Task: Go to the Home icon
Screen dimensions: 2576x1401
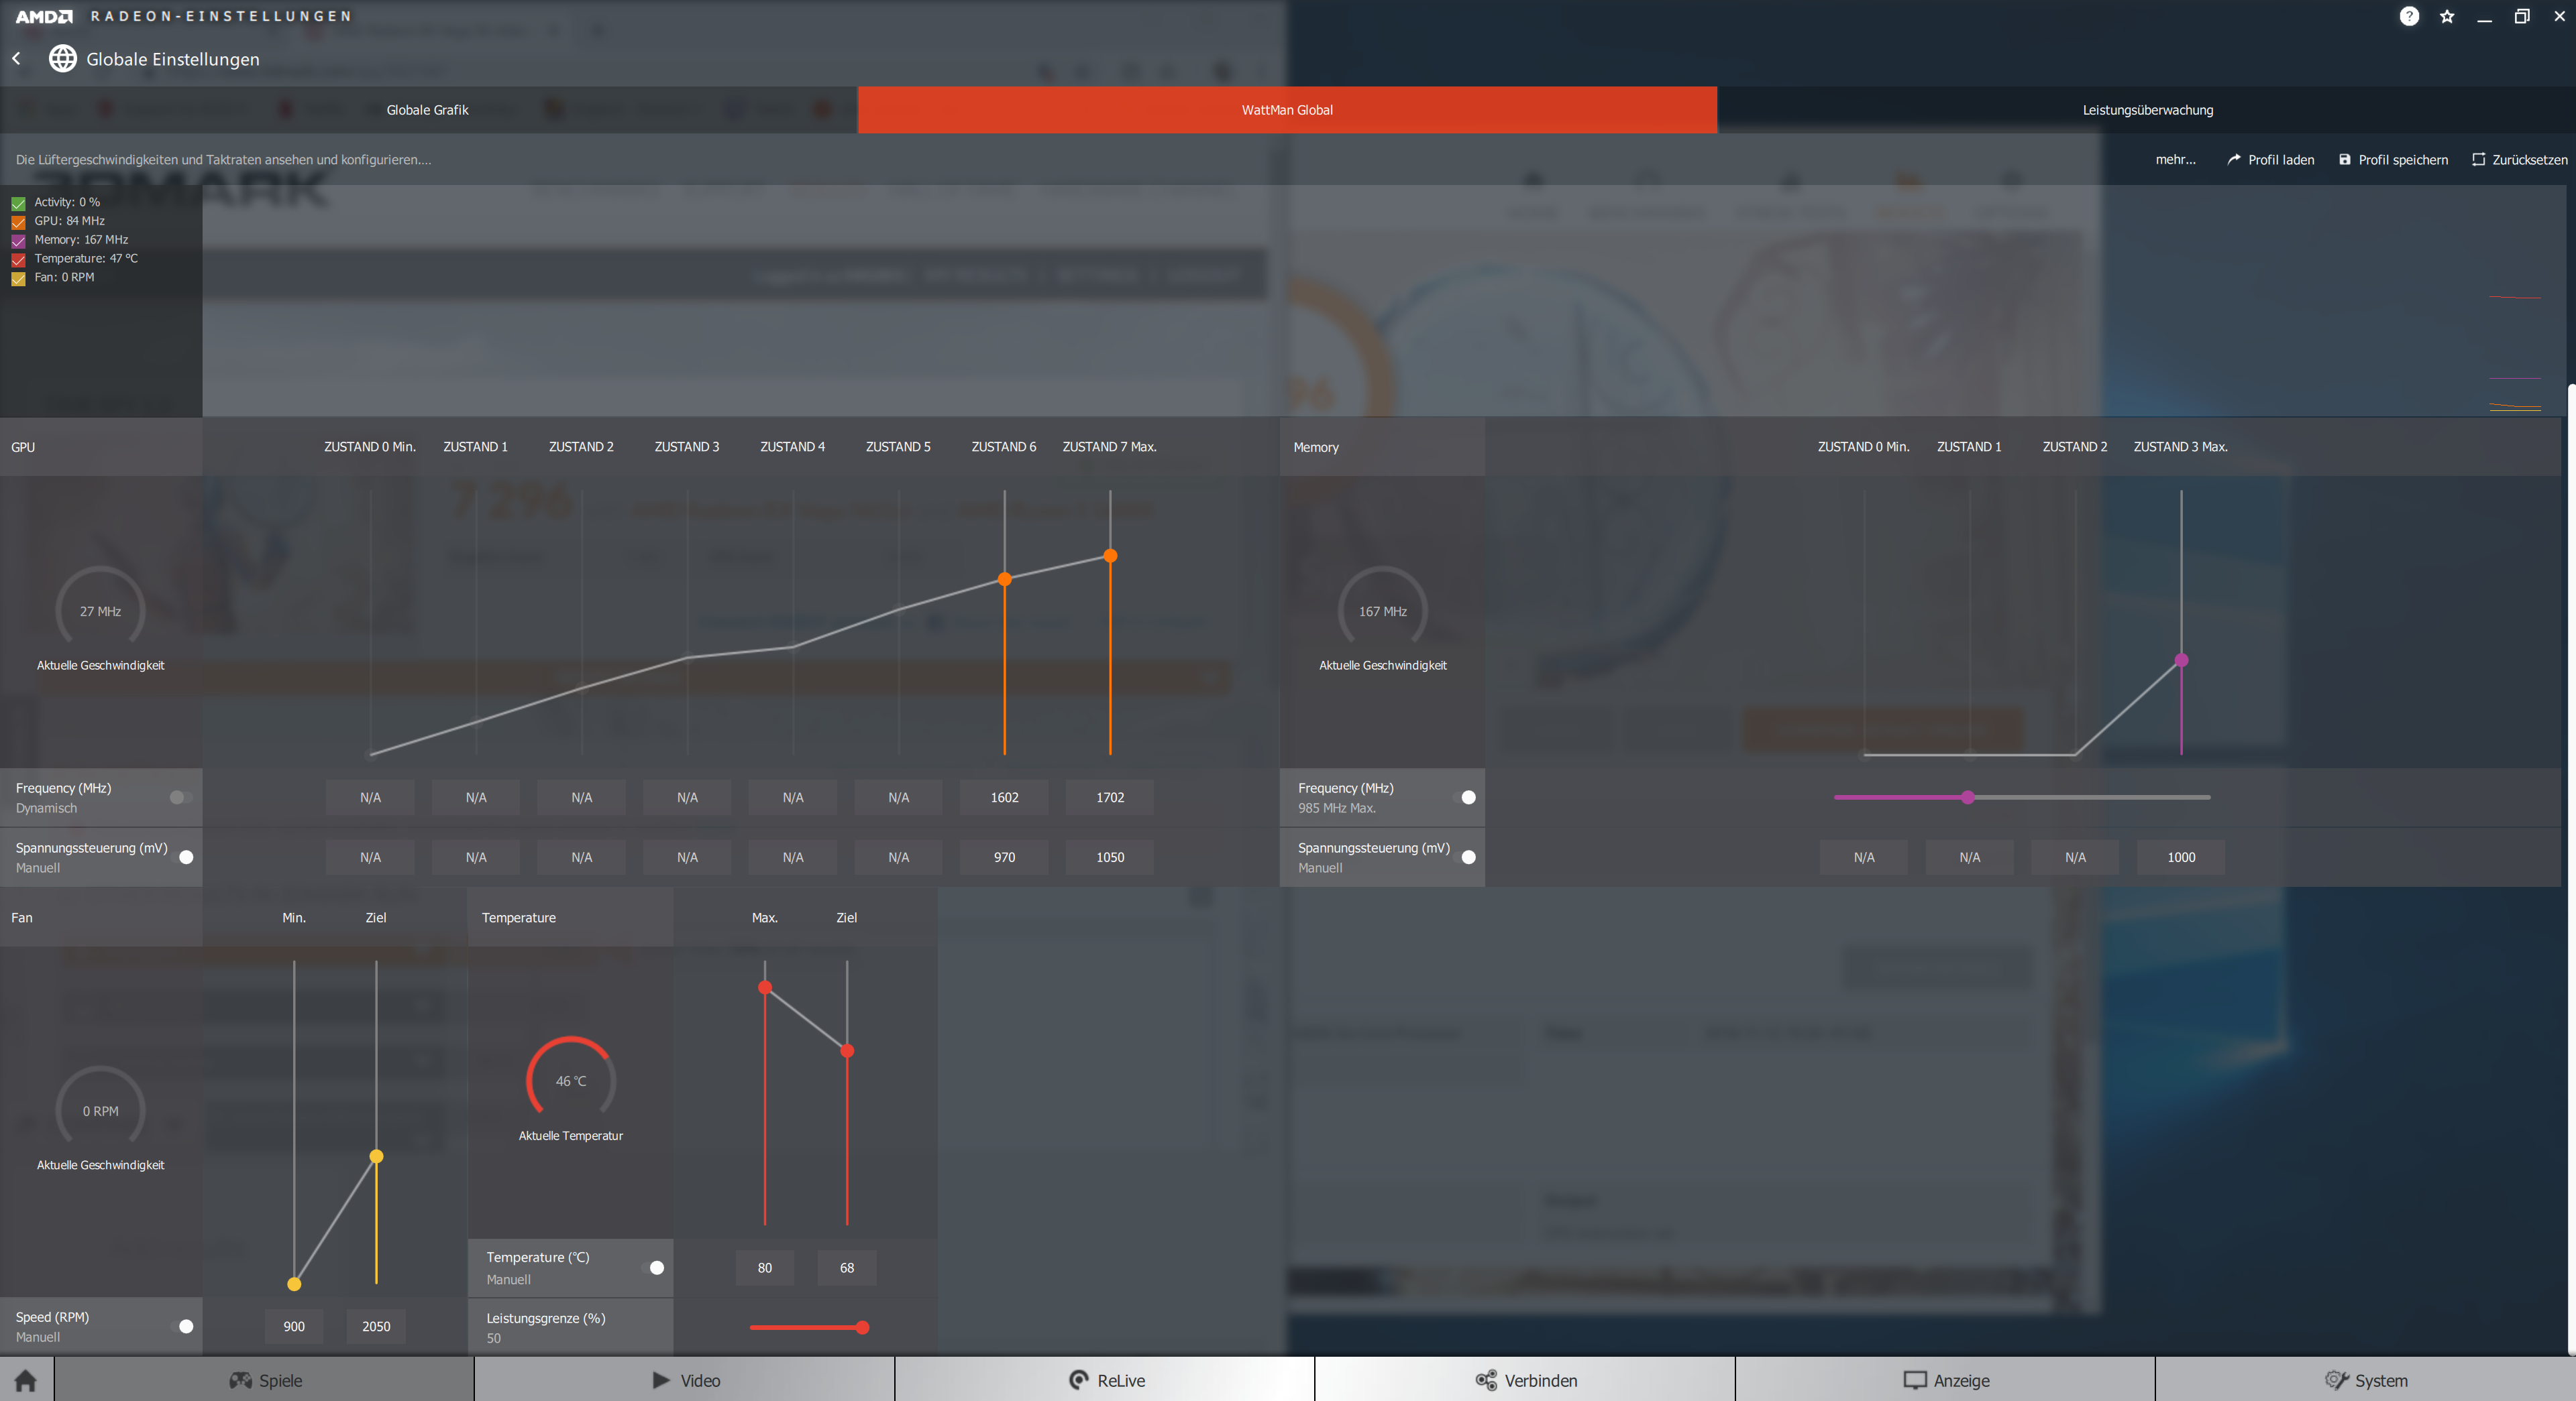Action: [26, 1380]
